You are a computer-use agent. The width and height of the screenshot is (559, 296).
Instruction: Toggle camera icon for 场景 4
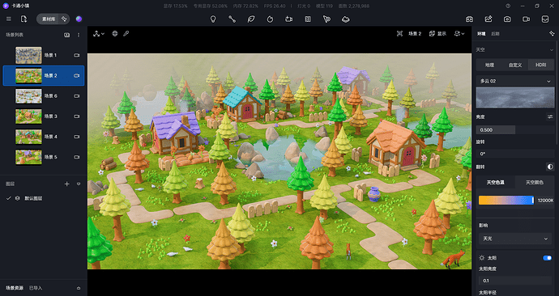77,137
